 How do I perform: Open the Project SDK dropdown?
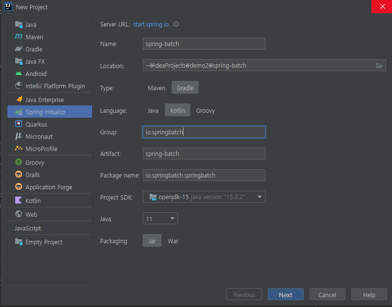click(204, 197)
